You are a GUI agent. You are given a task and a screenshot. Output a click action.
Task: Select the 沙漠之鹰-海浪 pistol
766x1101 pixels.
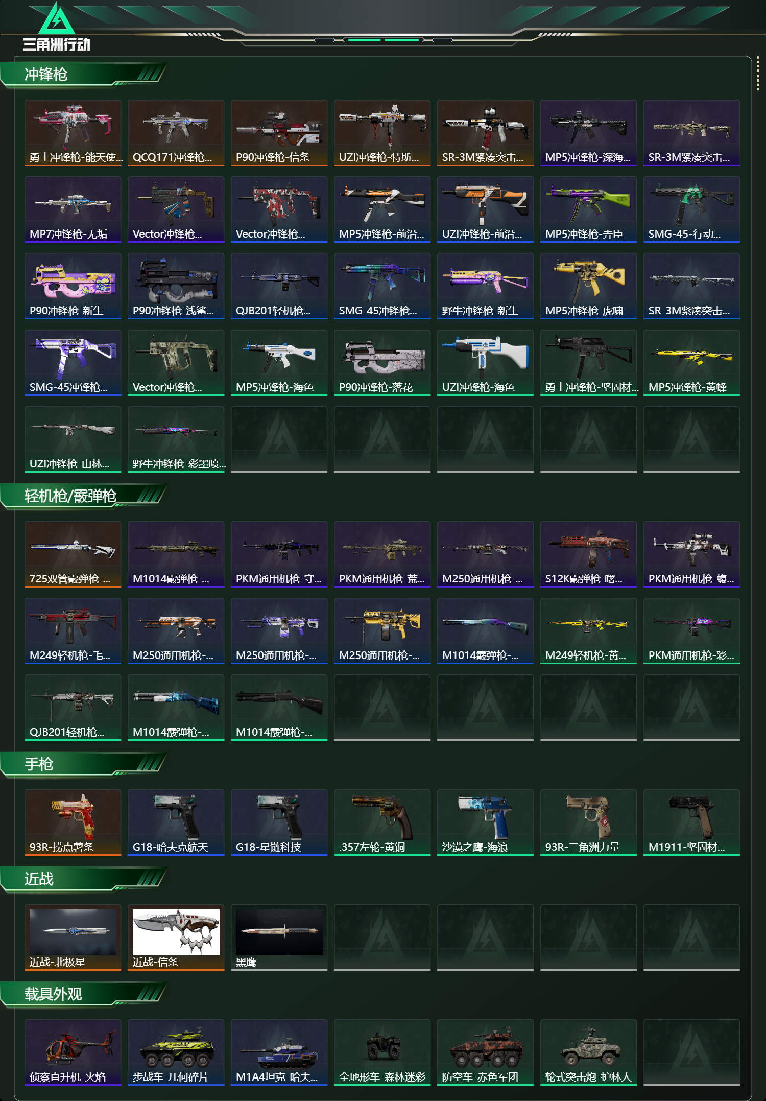click(x=485, y=823)
